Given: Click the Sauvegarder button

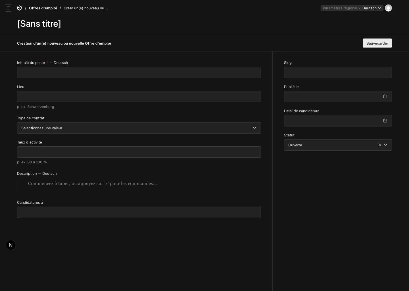Looking at the screenshot, I should (377, 43).
